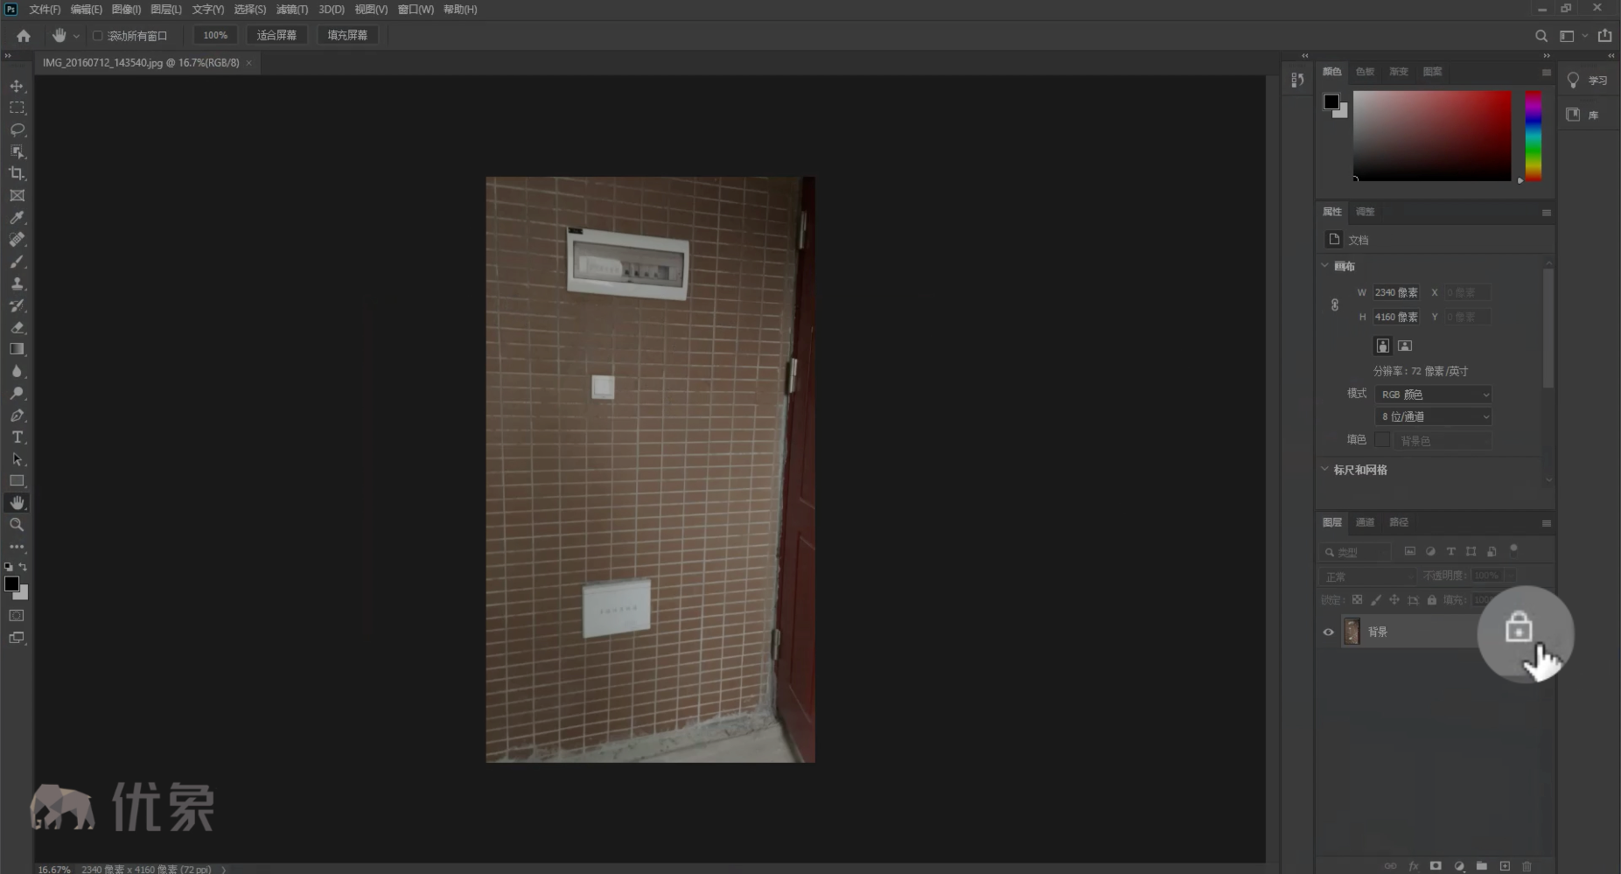
Task: Select the Move tool
Action: point(17,86)
